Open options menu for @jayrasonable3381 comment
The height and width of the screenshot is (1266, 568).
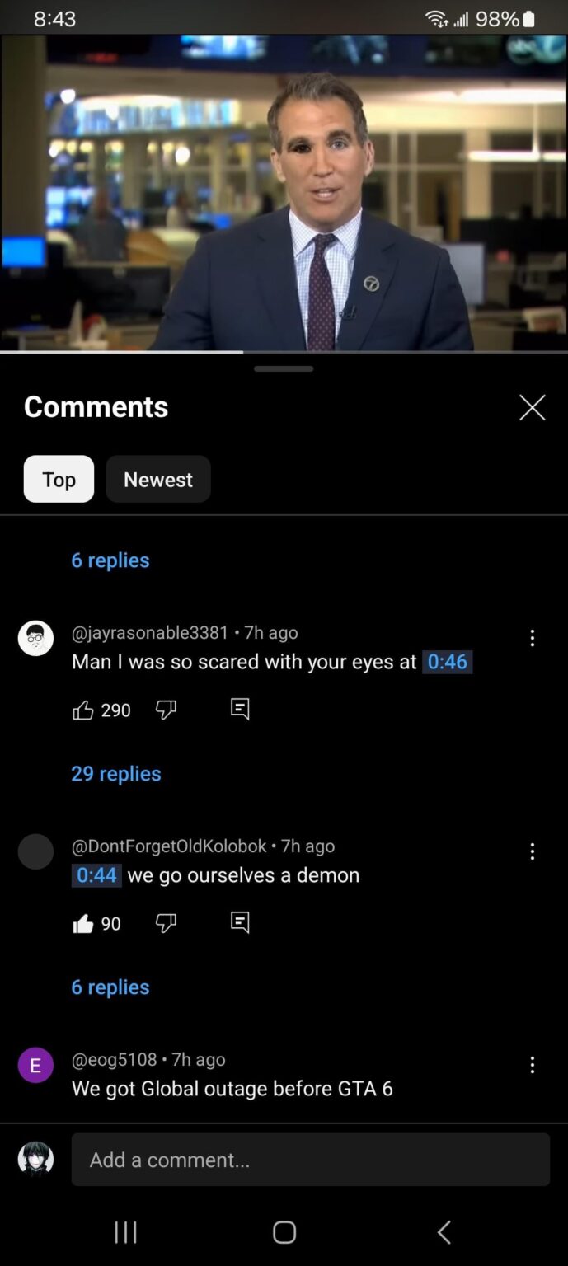533,638
